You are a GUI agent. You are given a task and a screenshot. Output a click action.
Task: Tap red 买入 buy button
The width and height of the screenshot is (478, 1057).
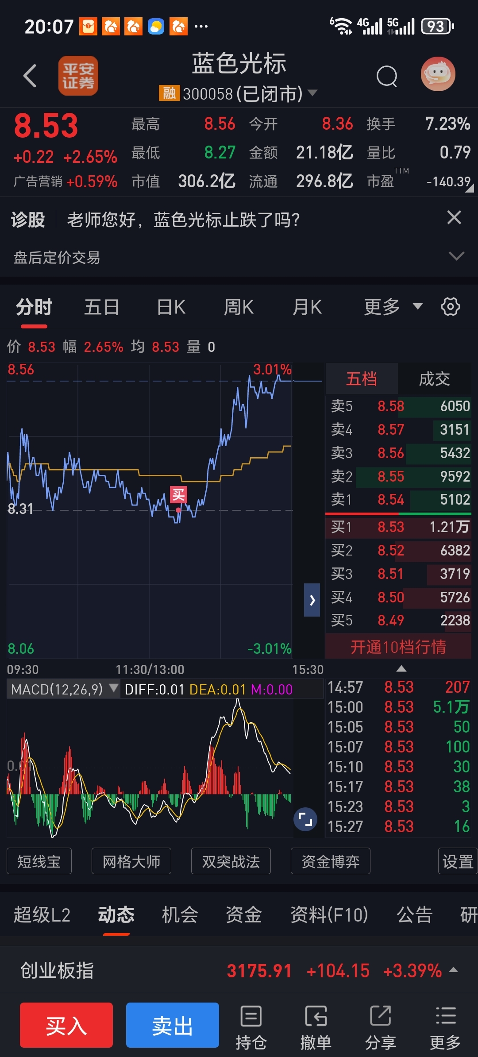pos(66,1025)
